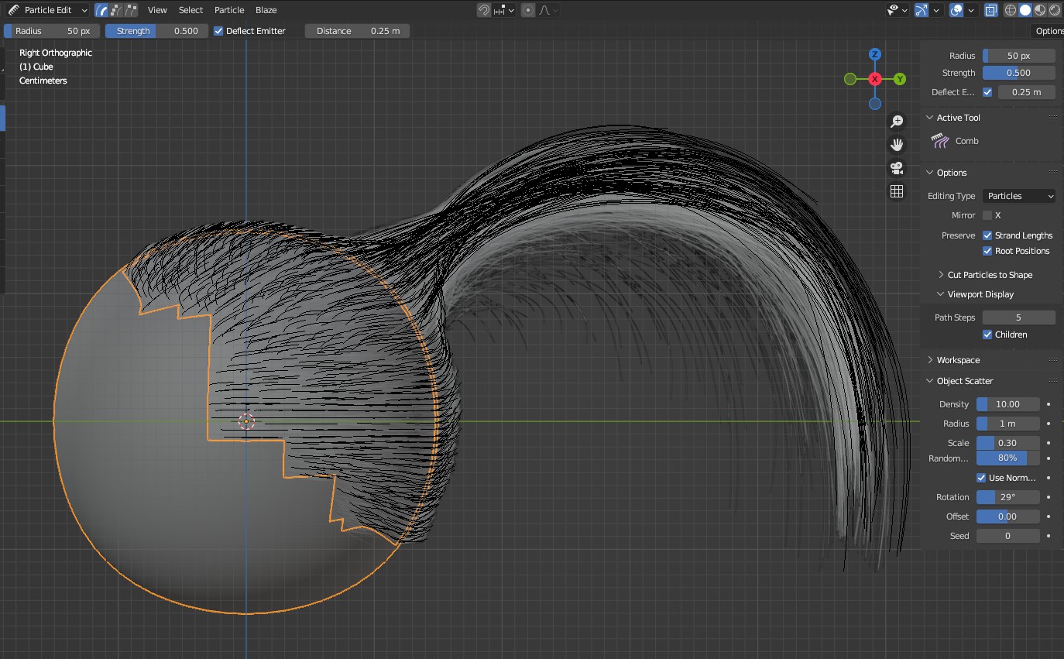This screenshot has height=659, width=1064.
Task: Enable Mirror X checkbox
Action: [x=987, y=215]
